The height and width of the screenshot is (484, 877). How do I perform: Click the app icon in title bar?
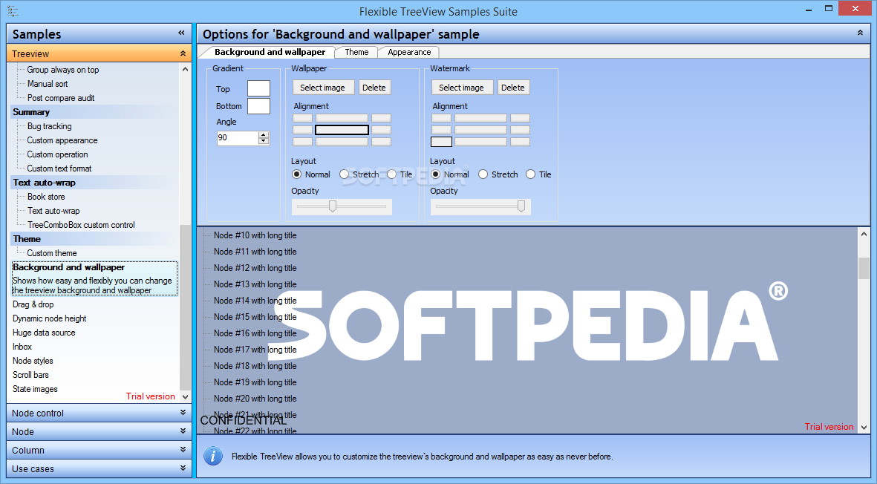click(13, 10)
